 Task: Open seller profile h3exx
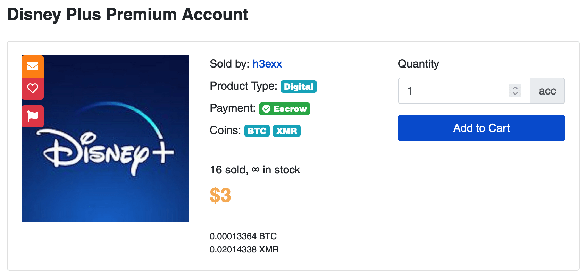[267, 64]
